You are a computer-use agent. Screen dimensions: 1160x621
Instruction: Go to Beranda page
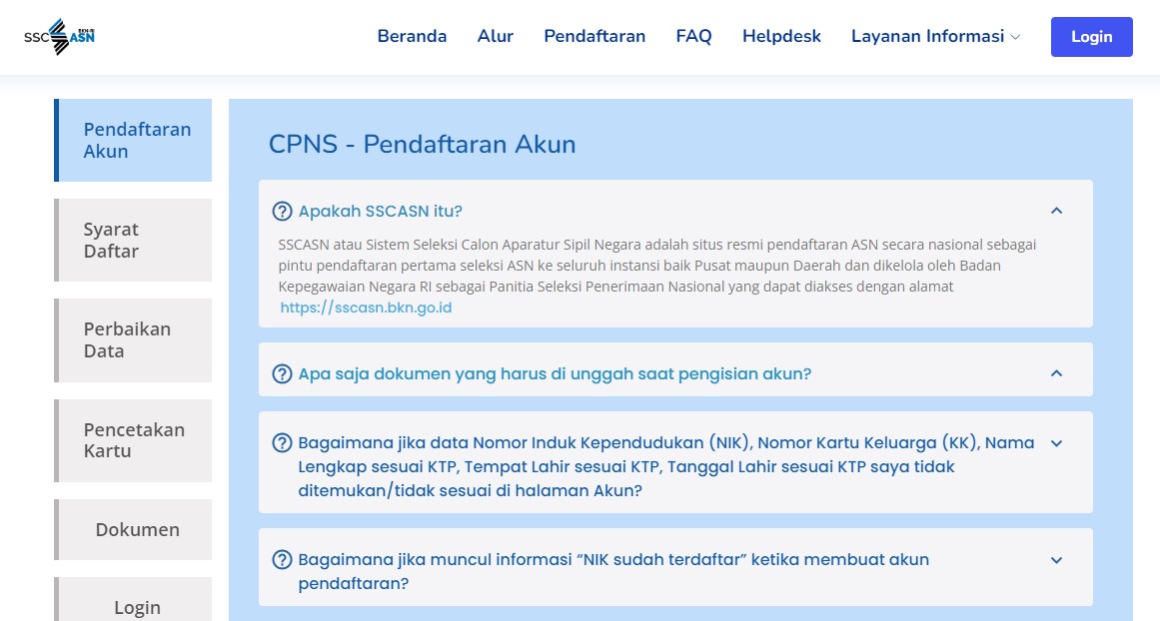click(412, 36)
